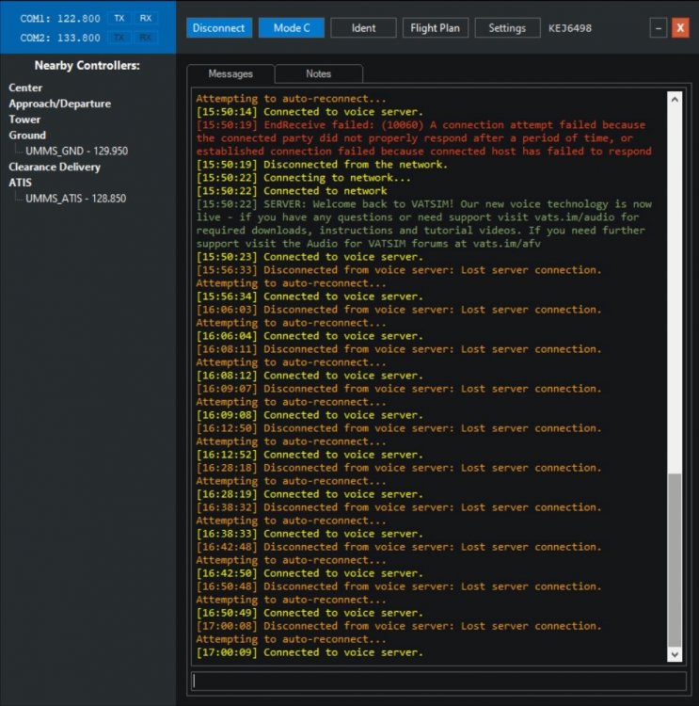Click the scrollbar down arrow in messages
The height and width of the screenshot is (706, 699).
[x=675, y=654]
